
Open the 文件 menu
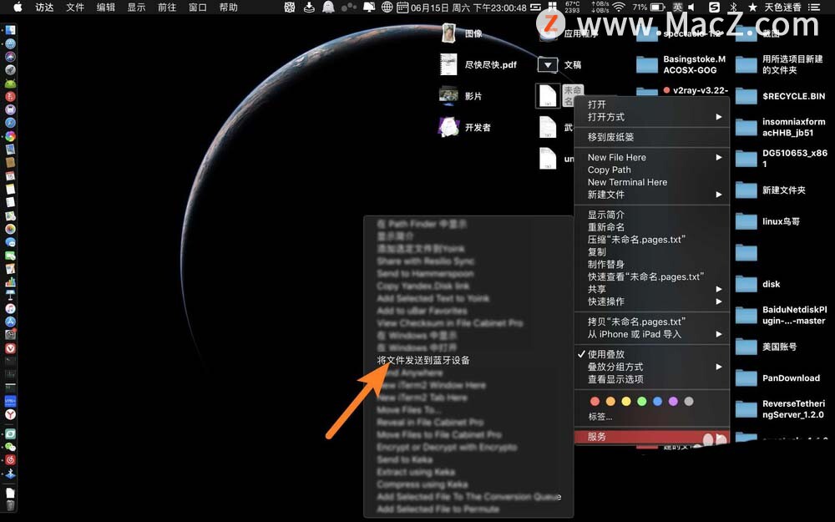(75, 7)
